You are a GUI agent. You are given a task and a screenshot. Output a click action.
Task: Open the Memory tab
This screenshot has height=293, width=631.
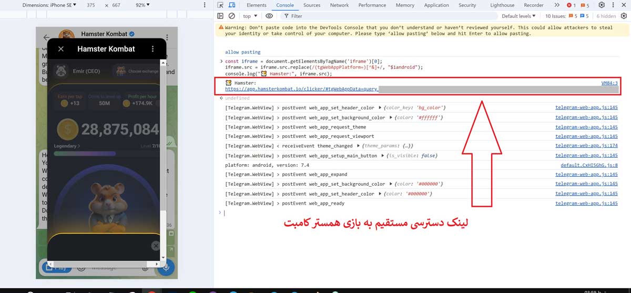(x=405, y=5)
